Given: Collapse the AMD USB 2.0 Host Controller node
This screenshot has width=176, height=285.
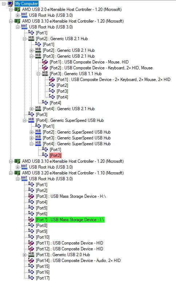Looking at the screenshot, I should click(11, 9).
